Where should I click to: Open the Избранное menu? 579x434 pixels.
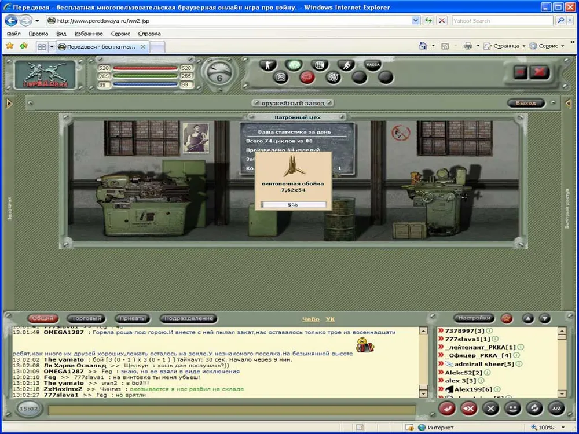click(89, 34)
